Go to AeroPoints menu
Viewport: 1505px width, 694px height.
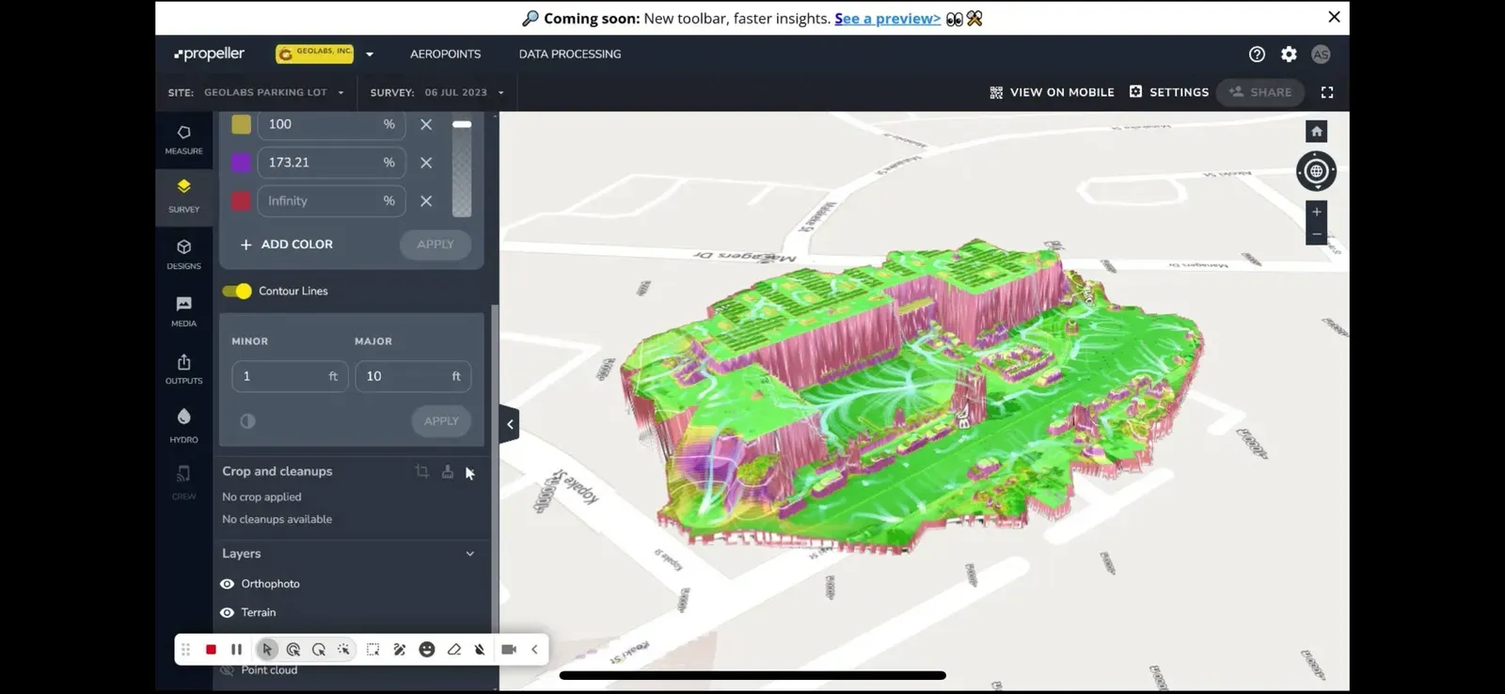(x=445, y=55)
